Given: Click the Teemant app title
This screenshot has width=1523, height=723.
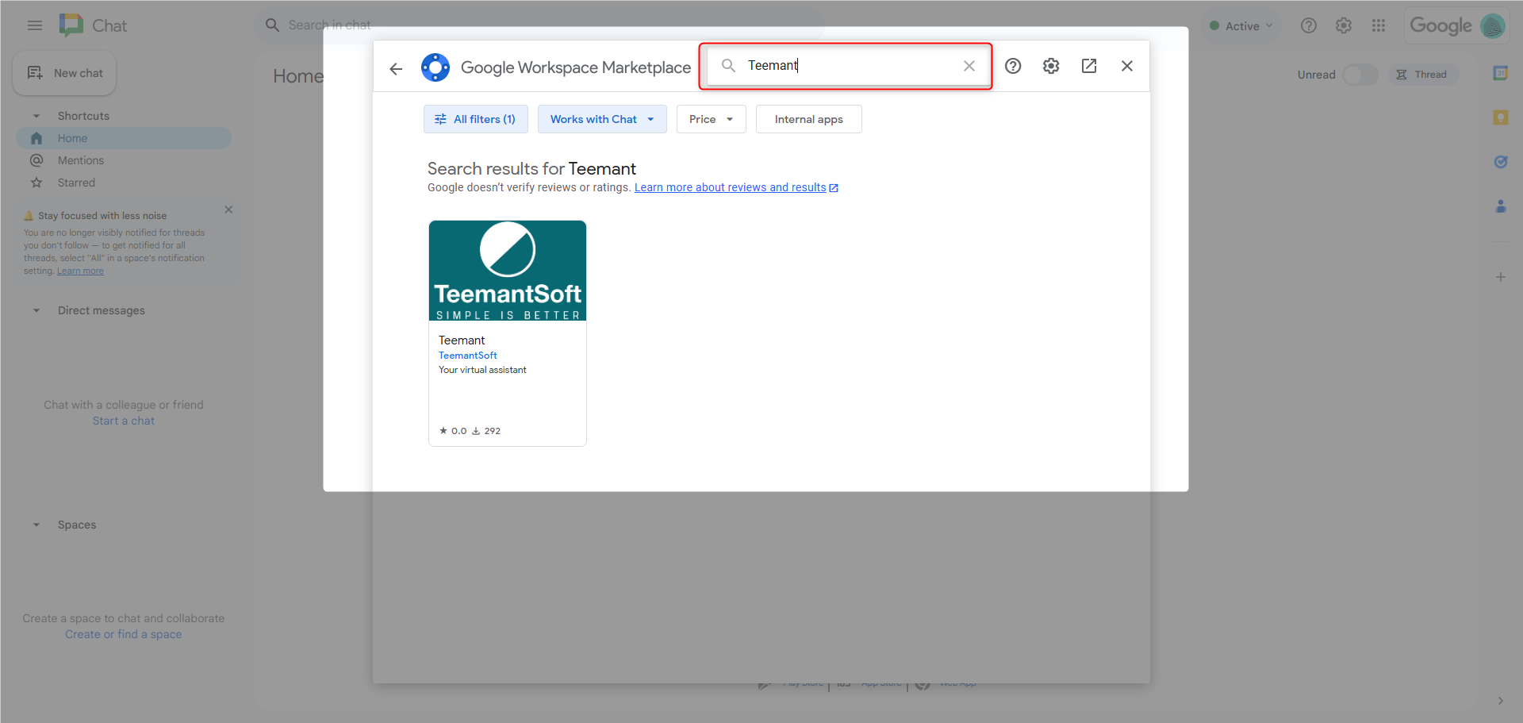Looking at the screenshot, I should pos(462,340).
